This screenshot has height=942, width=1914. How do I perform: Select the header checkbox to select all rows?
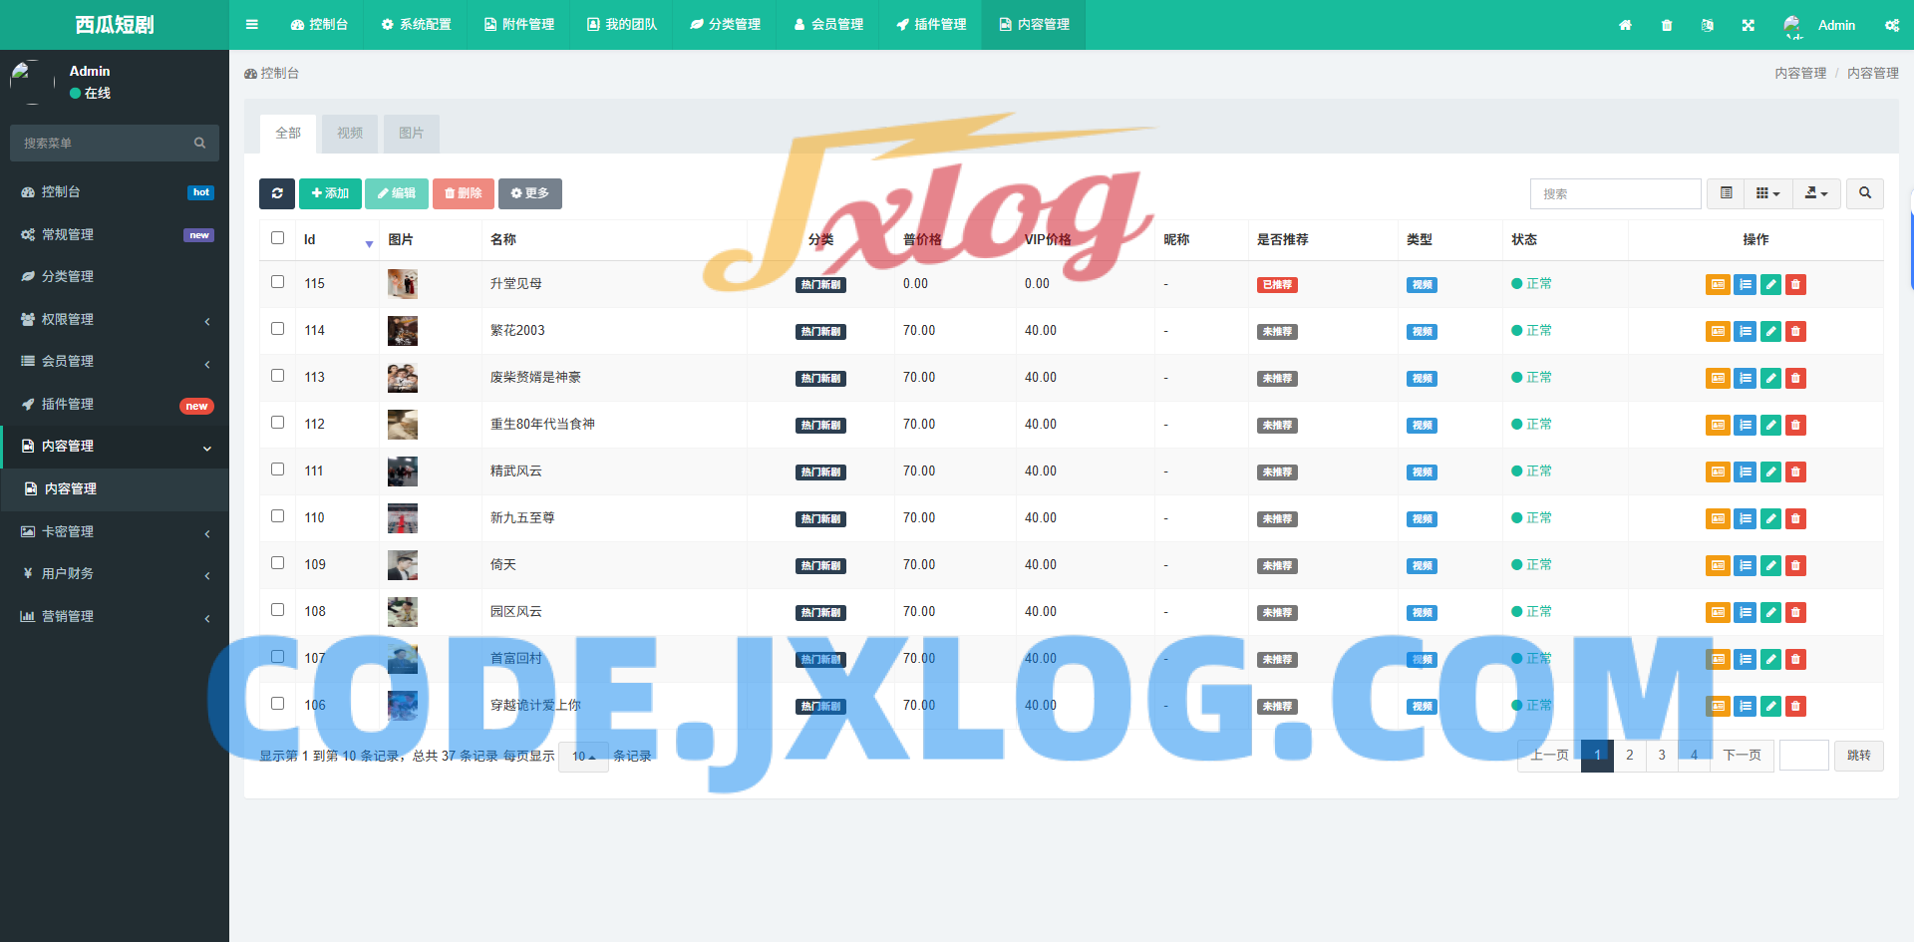coord(277,238)
